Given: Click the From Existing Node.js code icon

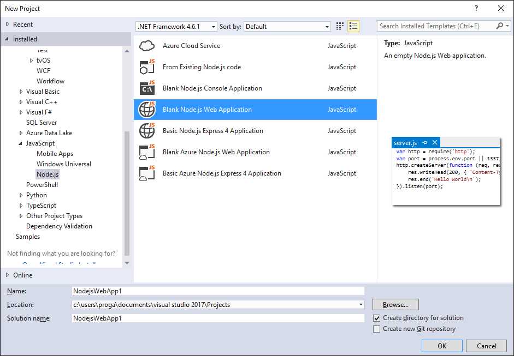Looking at the screenshot, I should (147, 67).
